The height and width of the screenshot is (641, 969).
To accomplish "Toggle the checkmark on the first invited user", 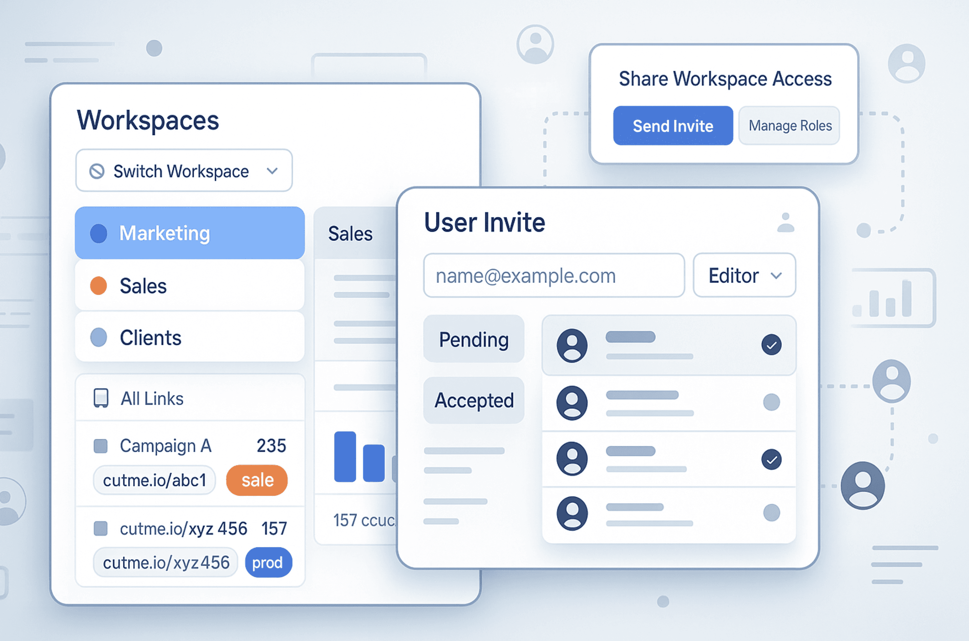I will pos(771,345).
